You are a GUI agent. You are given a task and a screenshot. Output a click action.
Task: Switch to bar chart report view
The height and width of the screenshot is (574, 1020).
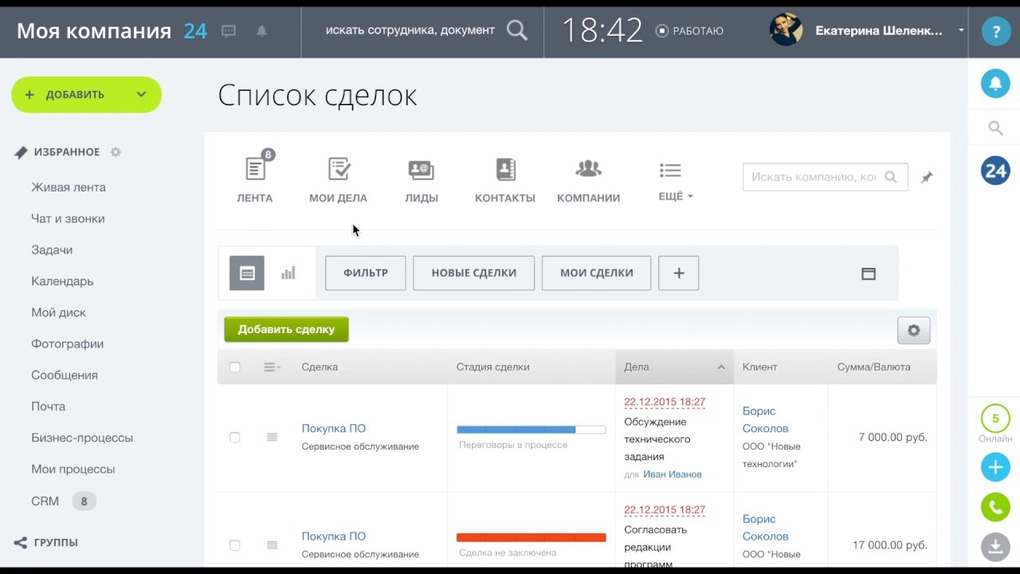click(x=288, y=273)
